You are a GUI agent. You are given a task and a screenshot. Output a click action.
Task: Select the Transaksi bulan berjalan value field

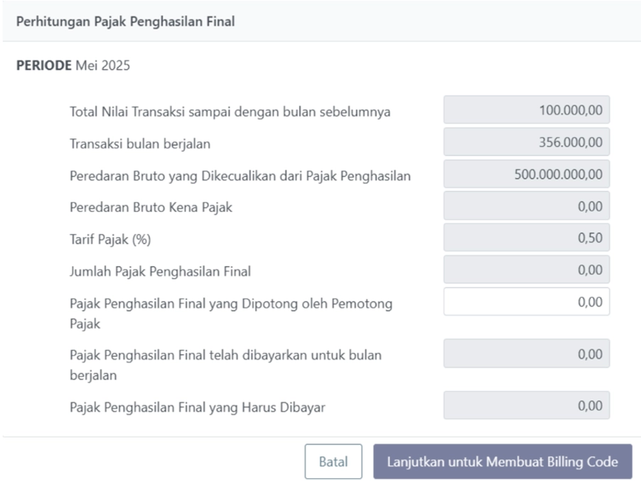[x=527, y=142]
